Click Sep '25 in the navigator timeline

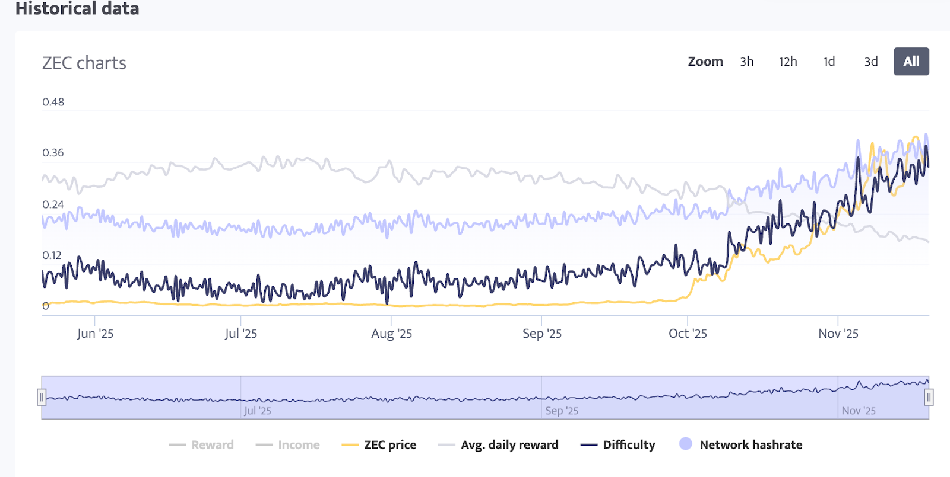pos(561,411)
